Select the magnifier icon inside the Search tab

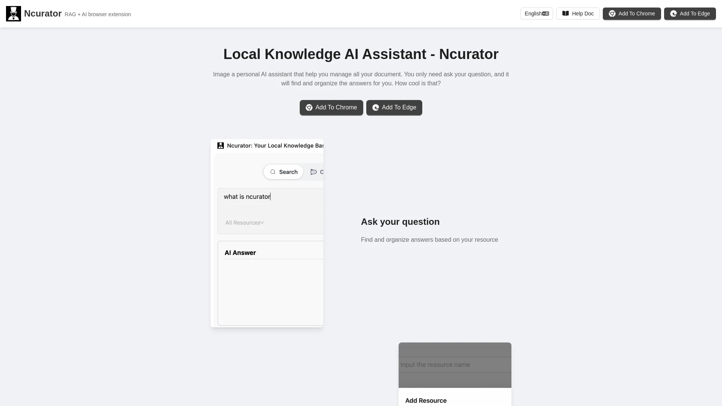coord(273,172)
